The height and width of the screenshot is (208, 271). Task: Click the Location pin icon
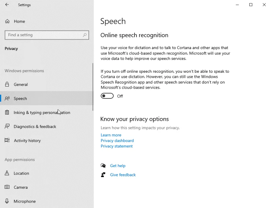(x=7, y=173)
